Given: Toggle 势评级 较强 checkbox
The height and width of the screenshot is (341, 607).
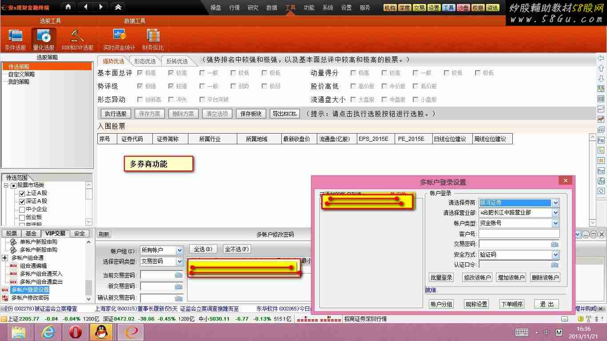Looking at the screenshot, I should pos(171,86).
